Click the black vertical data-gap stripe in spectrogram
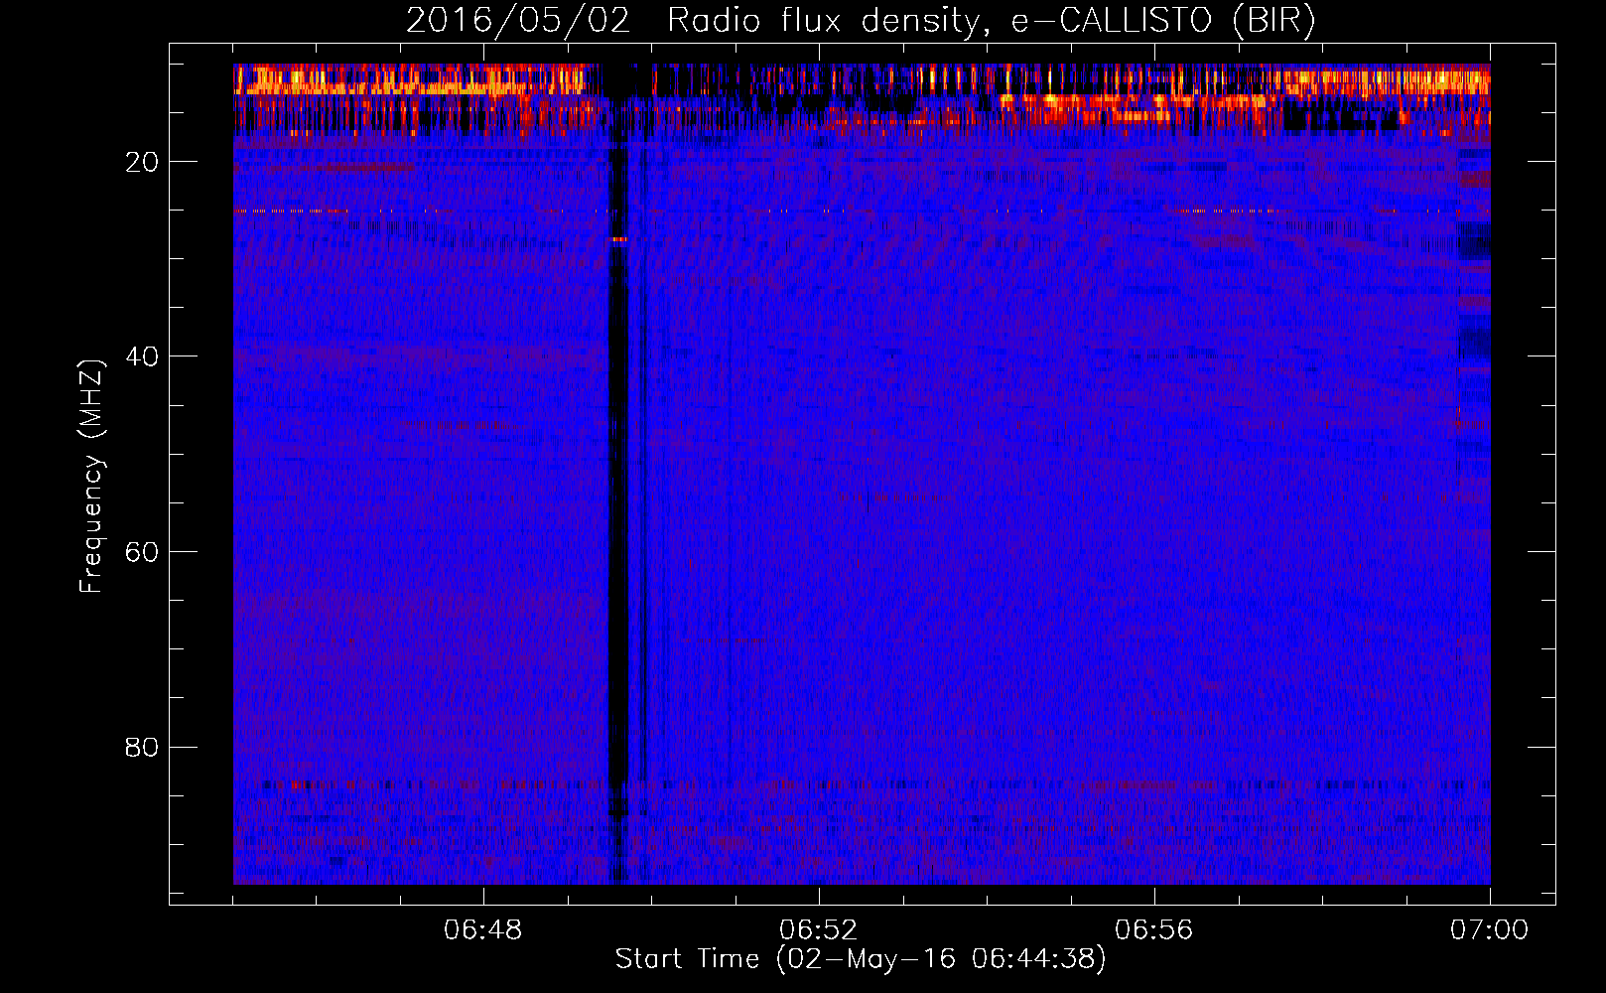 coord(618,477)
